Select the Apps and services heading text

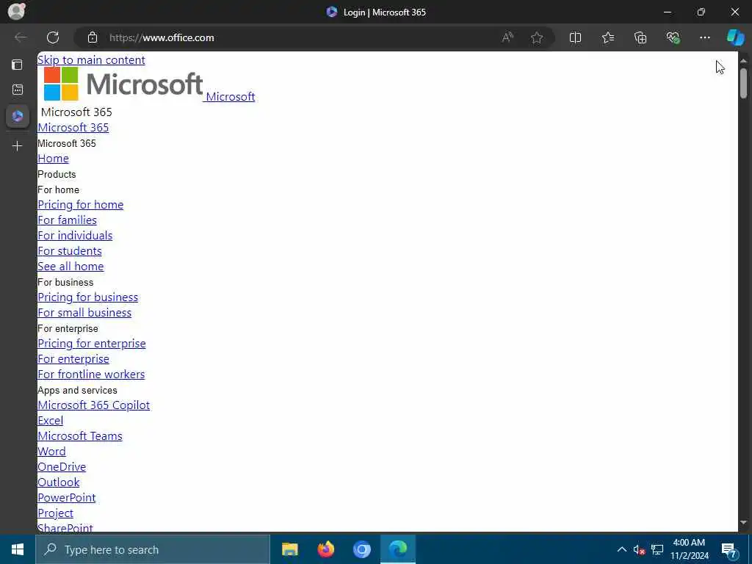77,390
